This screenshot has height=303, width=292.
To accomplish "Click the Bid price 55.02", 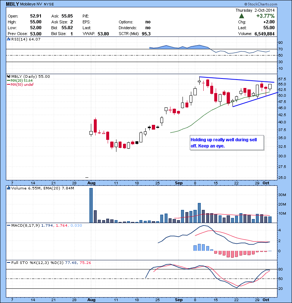I will pos(67,28).
